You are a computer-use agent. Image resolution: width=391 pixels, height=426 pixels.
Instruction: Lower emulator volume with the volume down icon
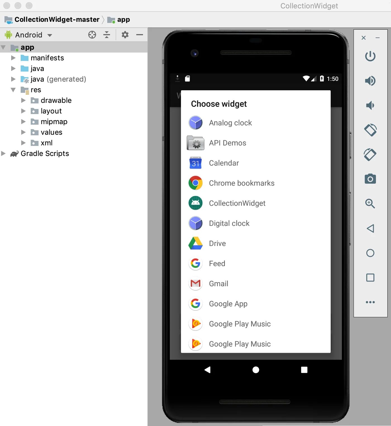point(370,105)
